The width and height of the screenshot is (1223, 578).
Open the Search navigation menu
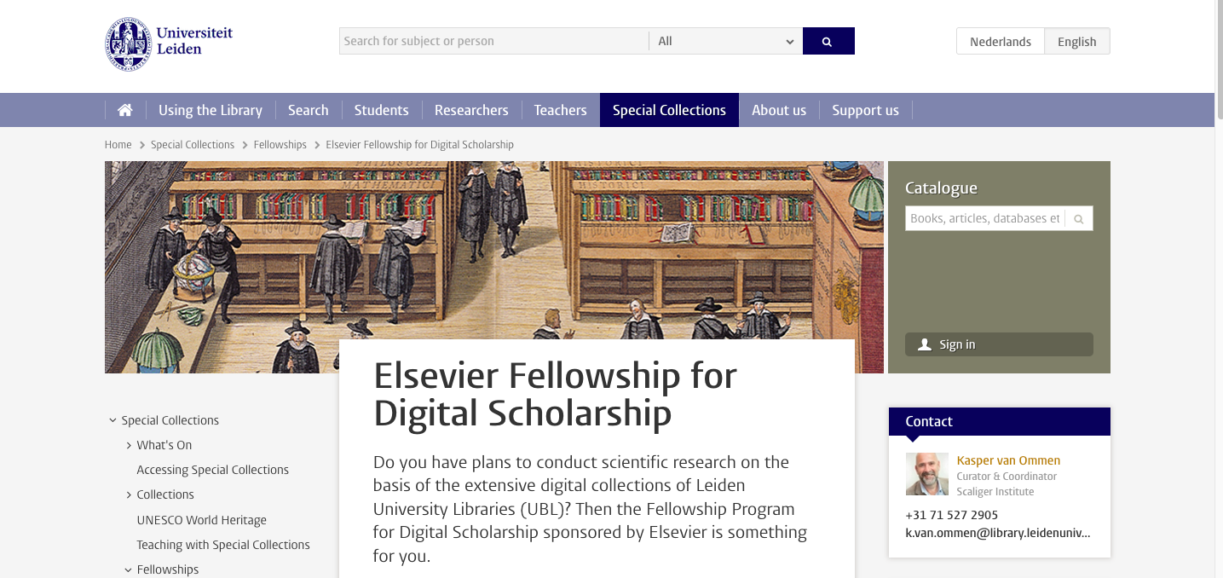coord(309,110)
